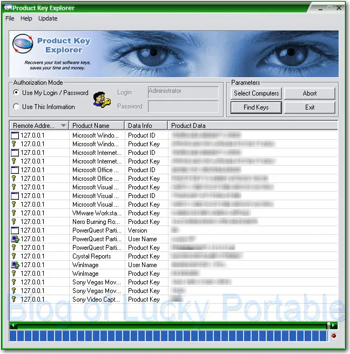This screenshot has width=350, height=354.
Task: Click the Exit button
Action: (309, 107)
